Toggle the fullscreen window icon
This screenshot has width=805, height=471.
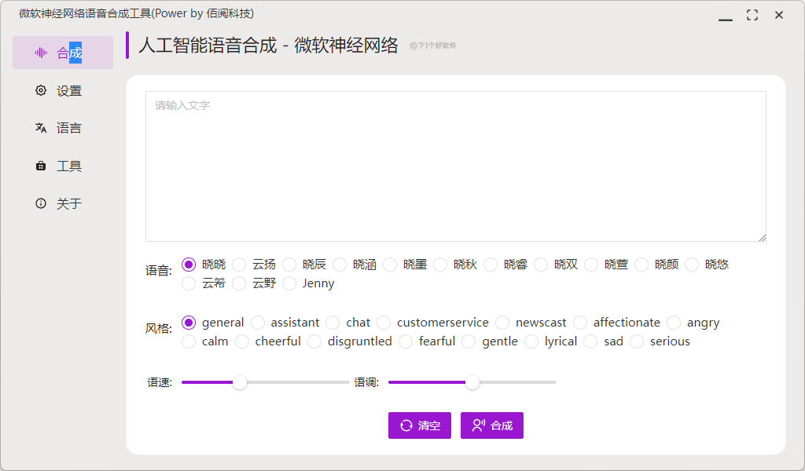tap(752, 15)
